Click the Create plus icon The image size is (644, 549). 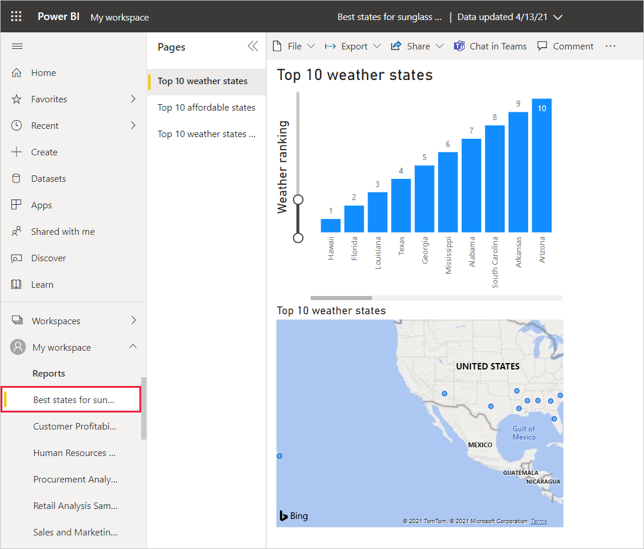pos(16,152)
